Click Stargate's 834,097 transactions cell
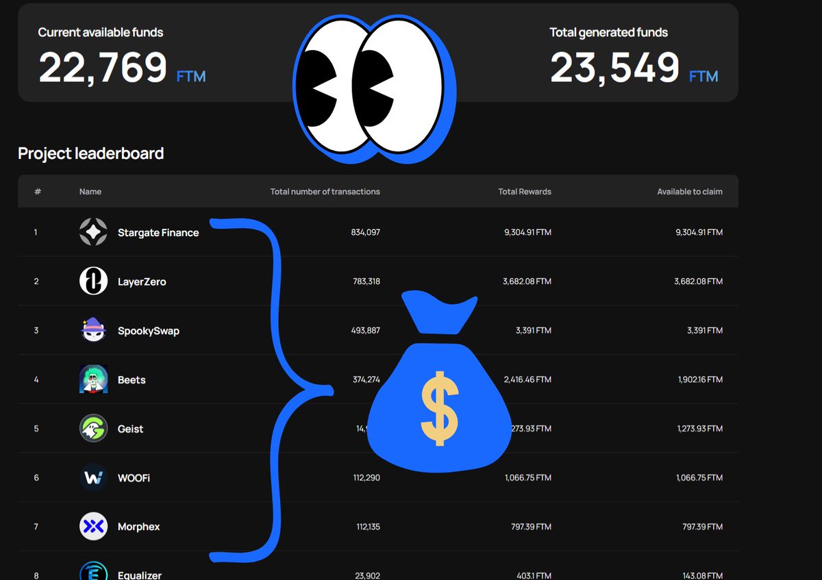This screenshot has height=580, width=822. [x=365, y=232]
